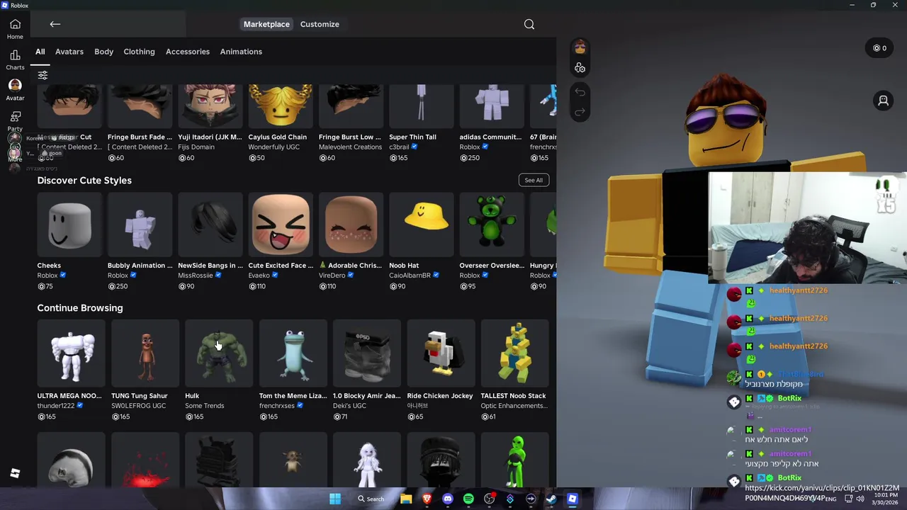Open Ride Chicken Jockey item

(x=441, y=353)
